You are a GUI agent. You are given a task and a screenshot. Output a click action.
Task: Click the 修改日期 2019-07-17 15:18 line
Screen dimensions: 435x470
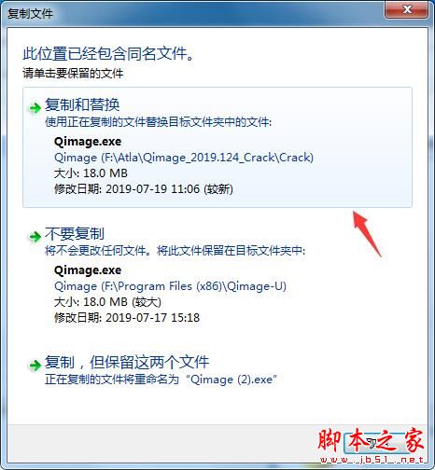(127, 318)
